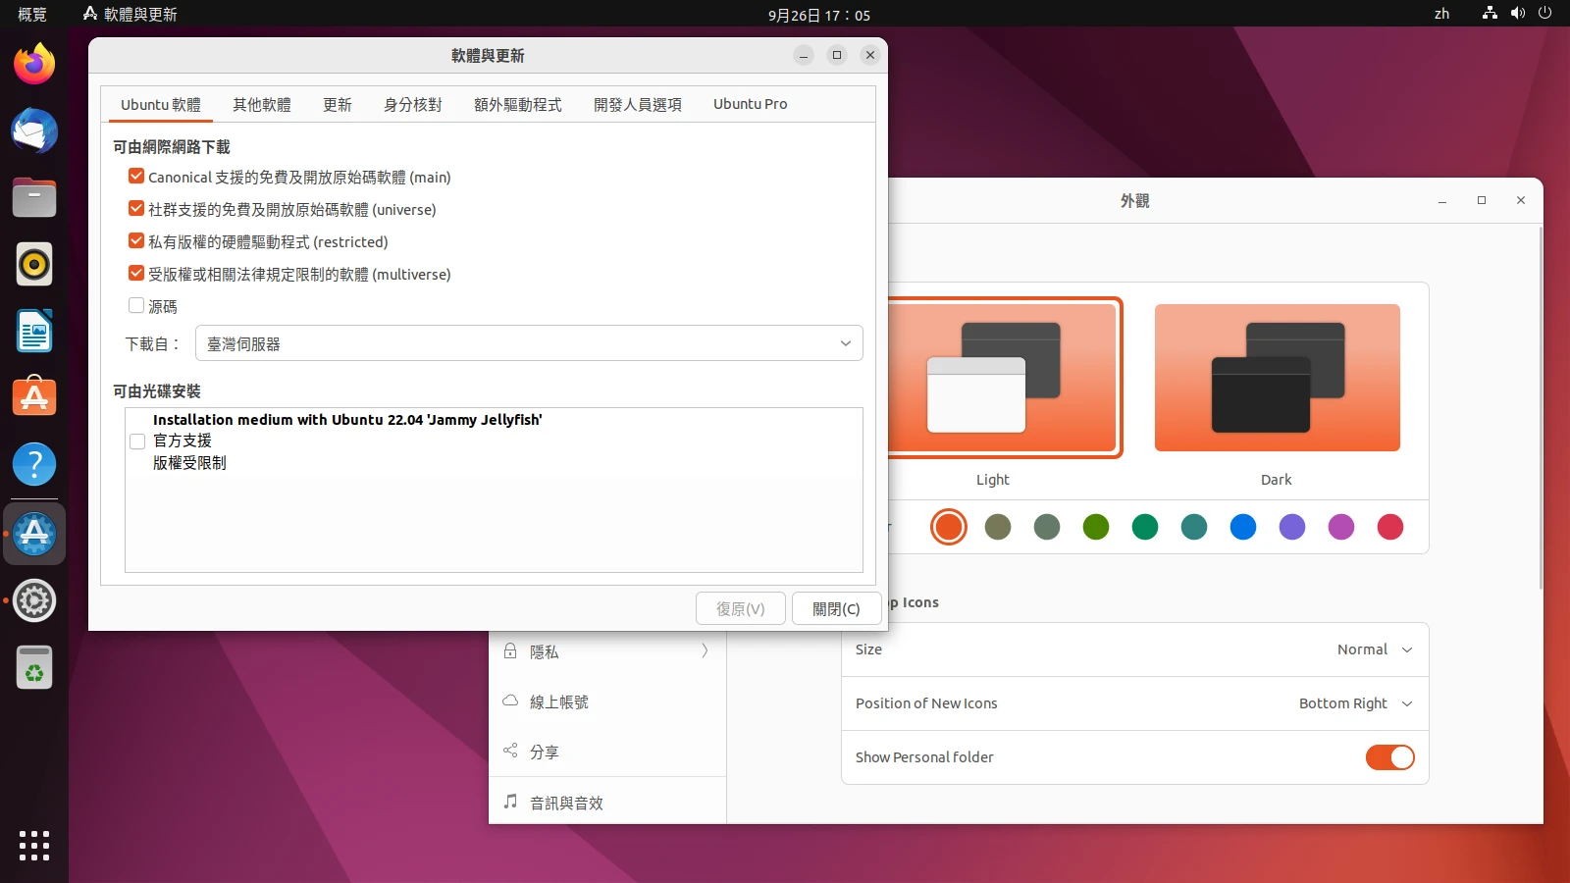Open the Help question mark icon
The width and height of the screenshot is (1570, 883).
(34, 465)
